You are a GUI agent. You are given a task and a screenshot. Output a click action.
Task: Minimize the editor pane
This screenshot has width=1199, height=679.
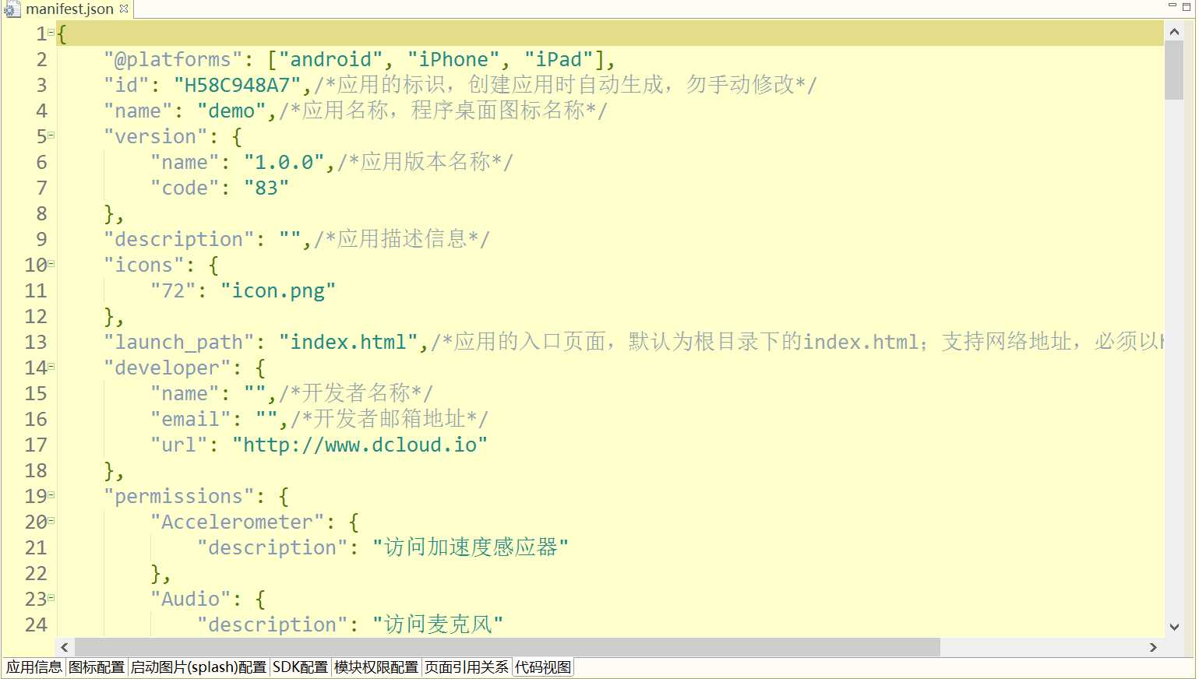click(1172, 6)
